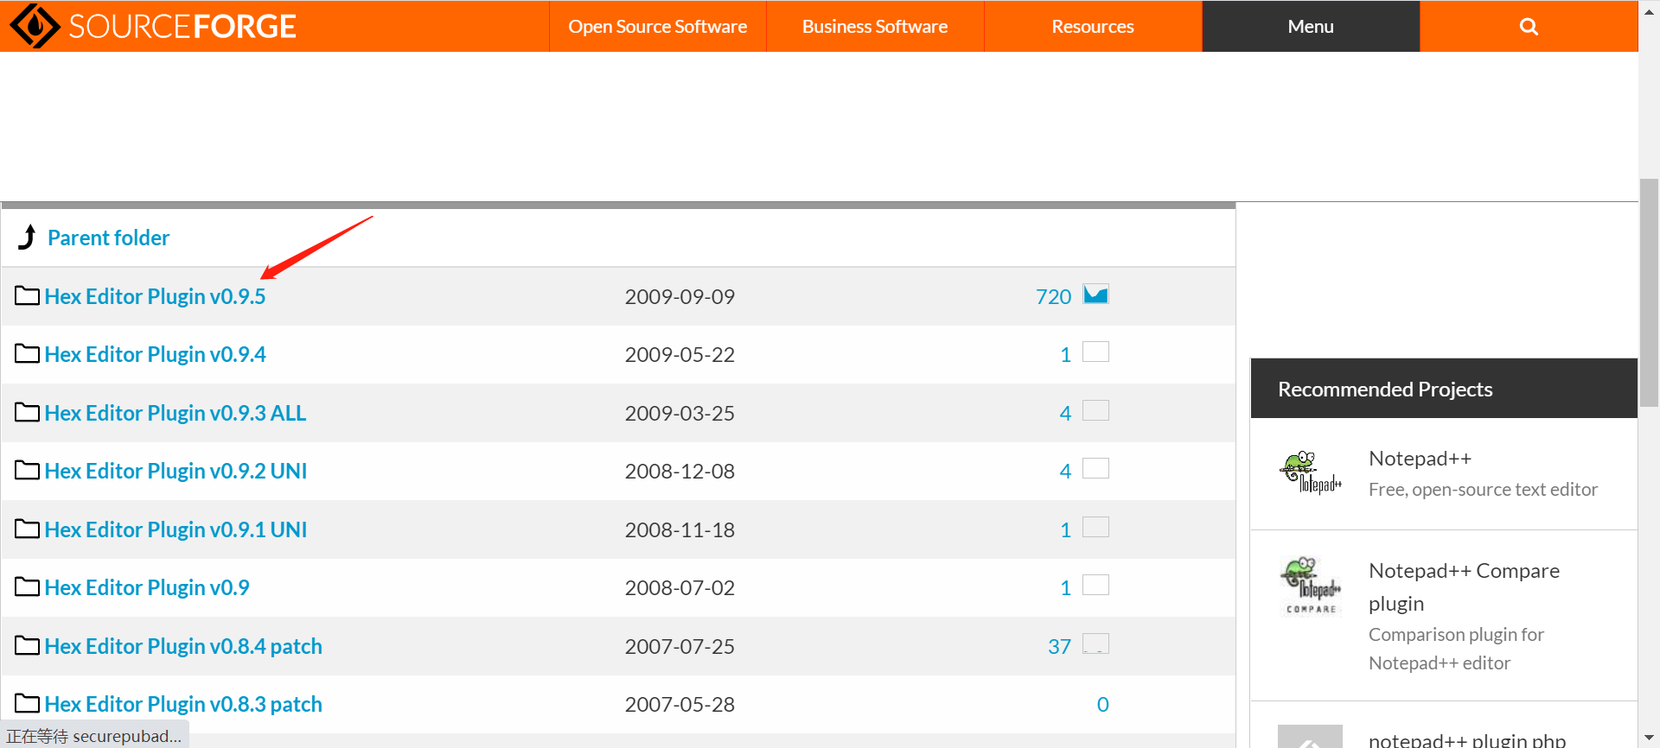The width and height of the screenshot is (1660, 748).
Task: Click the SourceForge diamond logo icon
Action: pyautogui.click(x=35, y=26)
